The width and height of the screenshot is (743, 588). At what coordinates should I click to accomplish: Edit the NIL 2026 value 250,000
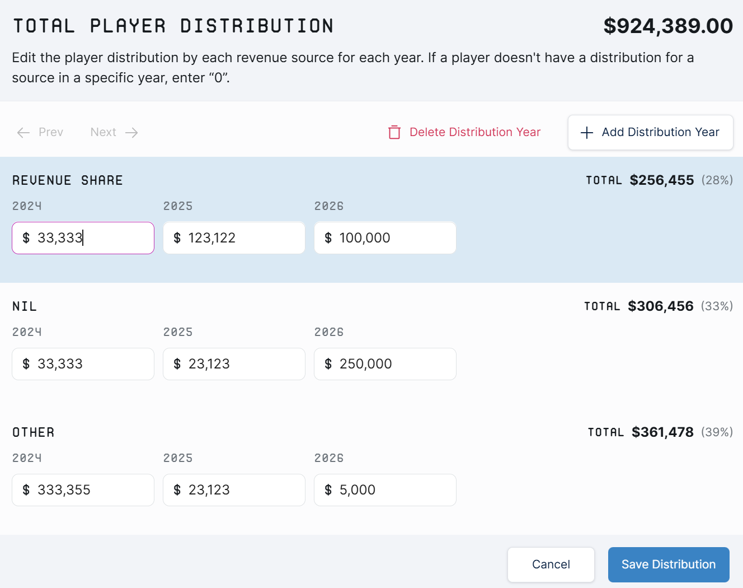point(385,364)
